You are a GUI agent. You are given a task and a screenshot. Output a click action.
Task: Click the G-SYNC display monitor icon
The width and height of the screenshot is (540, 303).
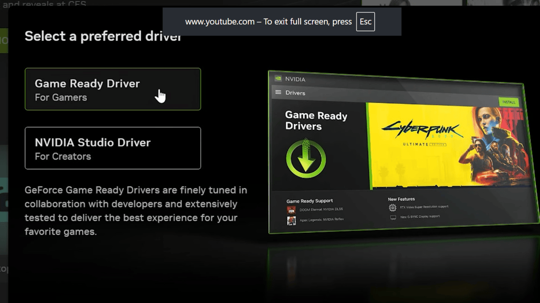[393, 217]
